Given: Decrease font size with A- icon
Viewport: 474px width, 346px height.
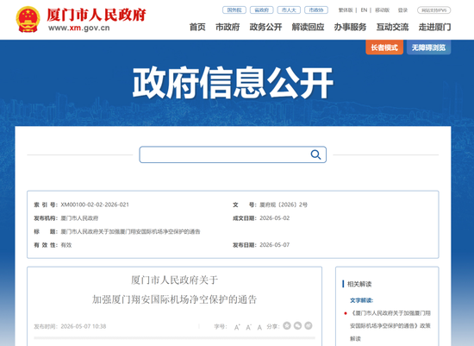Looking at the screenshot, I should pos(248,327).
